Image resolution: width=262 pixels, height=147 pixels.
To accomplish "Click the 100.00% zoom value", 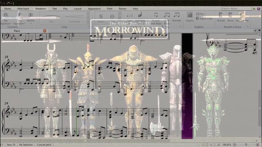I will tap(227, 145).
